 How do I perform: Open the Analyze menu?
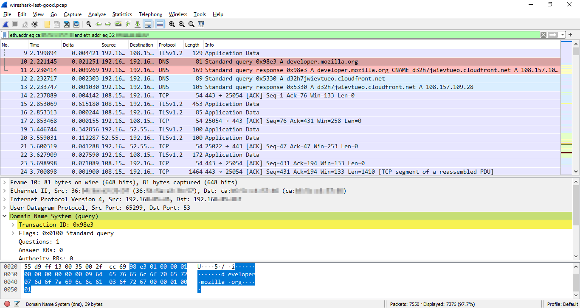[x=97, y=14]
